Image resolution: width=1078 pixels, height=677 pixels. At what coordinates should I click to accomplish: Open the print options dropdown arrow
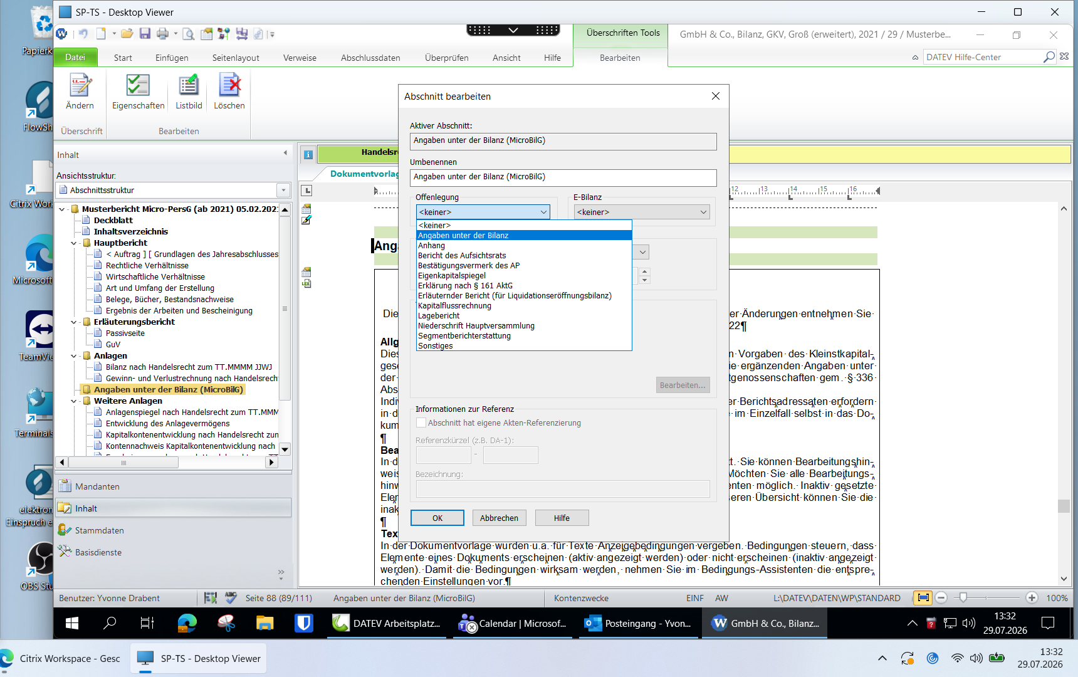175,34
